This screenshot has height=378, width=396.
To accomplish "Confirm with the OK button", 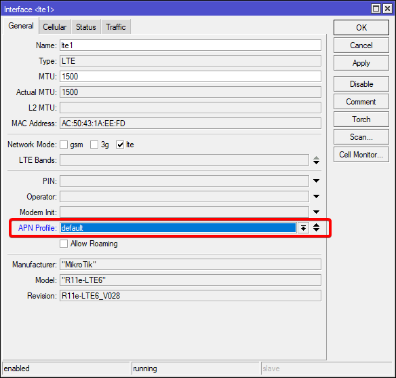I will pos(361,28).
